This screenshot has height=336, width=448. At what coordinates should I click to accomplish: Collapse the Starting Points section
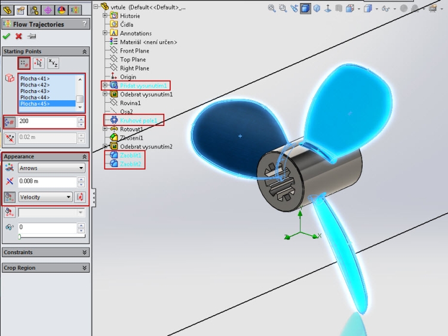(x=85, y=52)
